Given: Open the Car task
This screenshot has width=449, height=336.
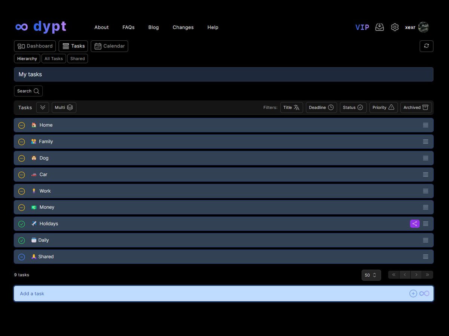Looking at the screenshot, I should [x=224, y=174].
